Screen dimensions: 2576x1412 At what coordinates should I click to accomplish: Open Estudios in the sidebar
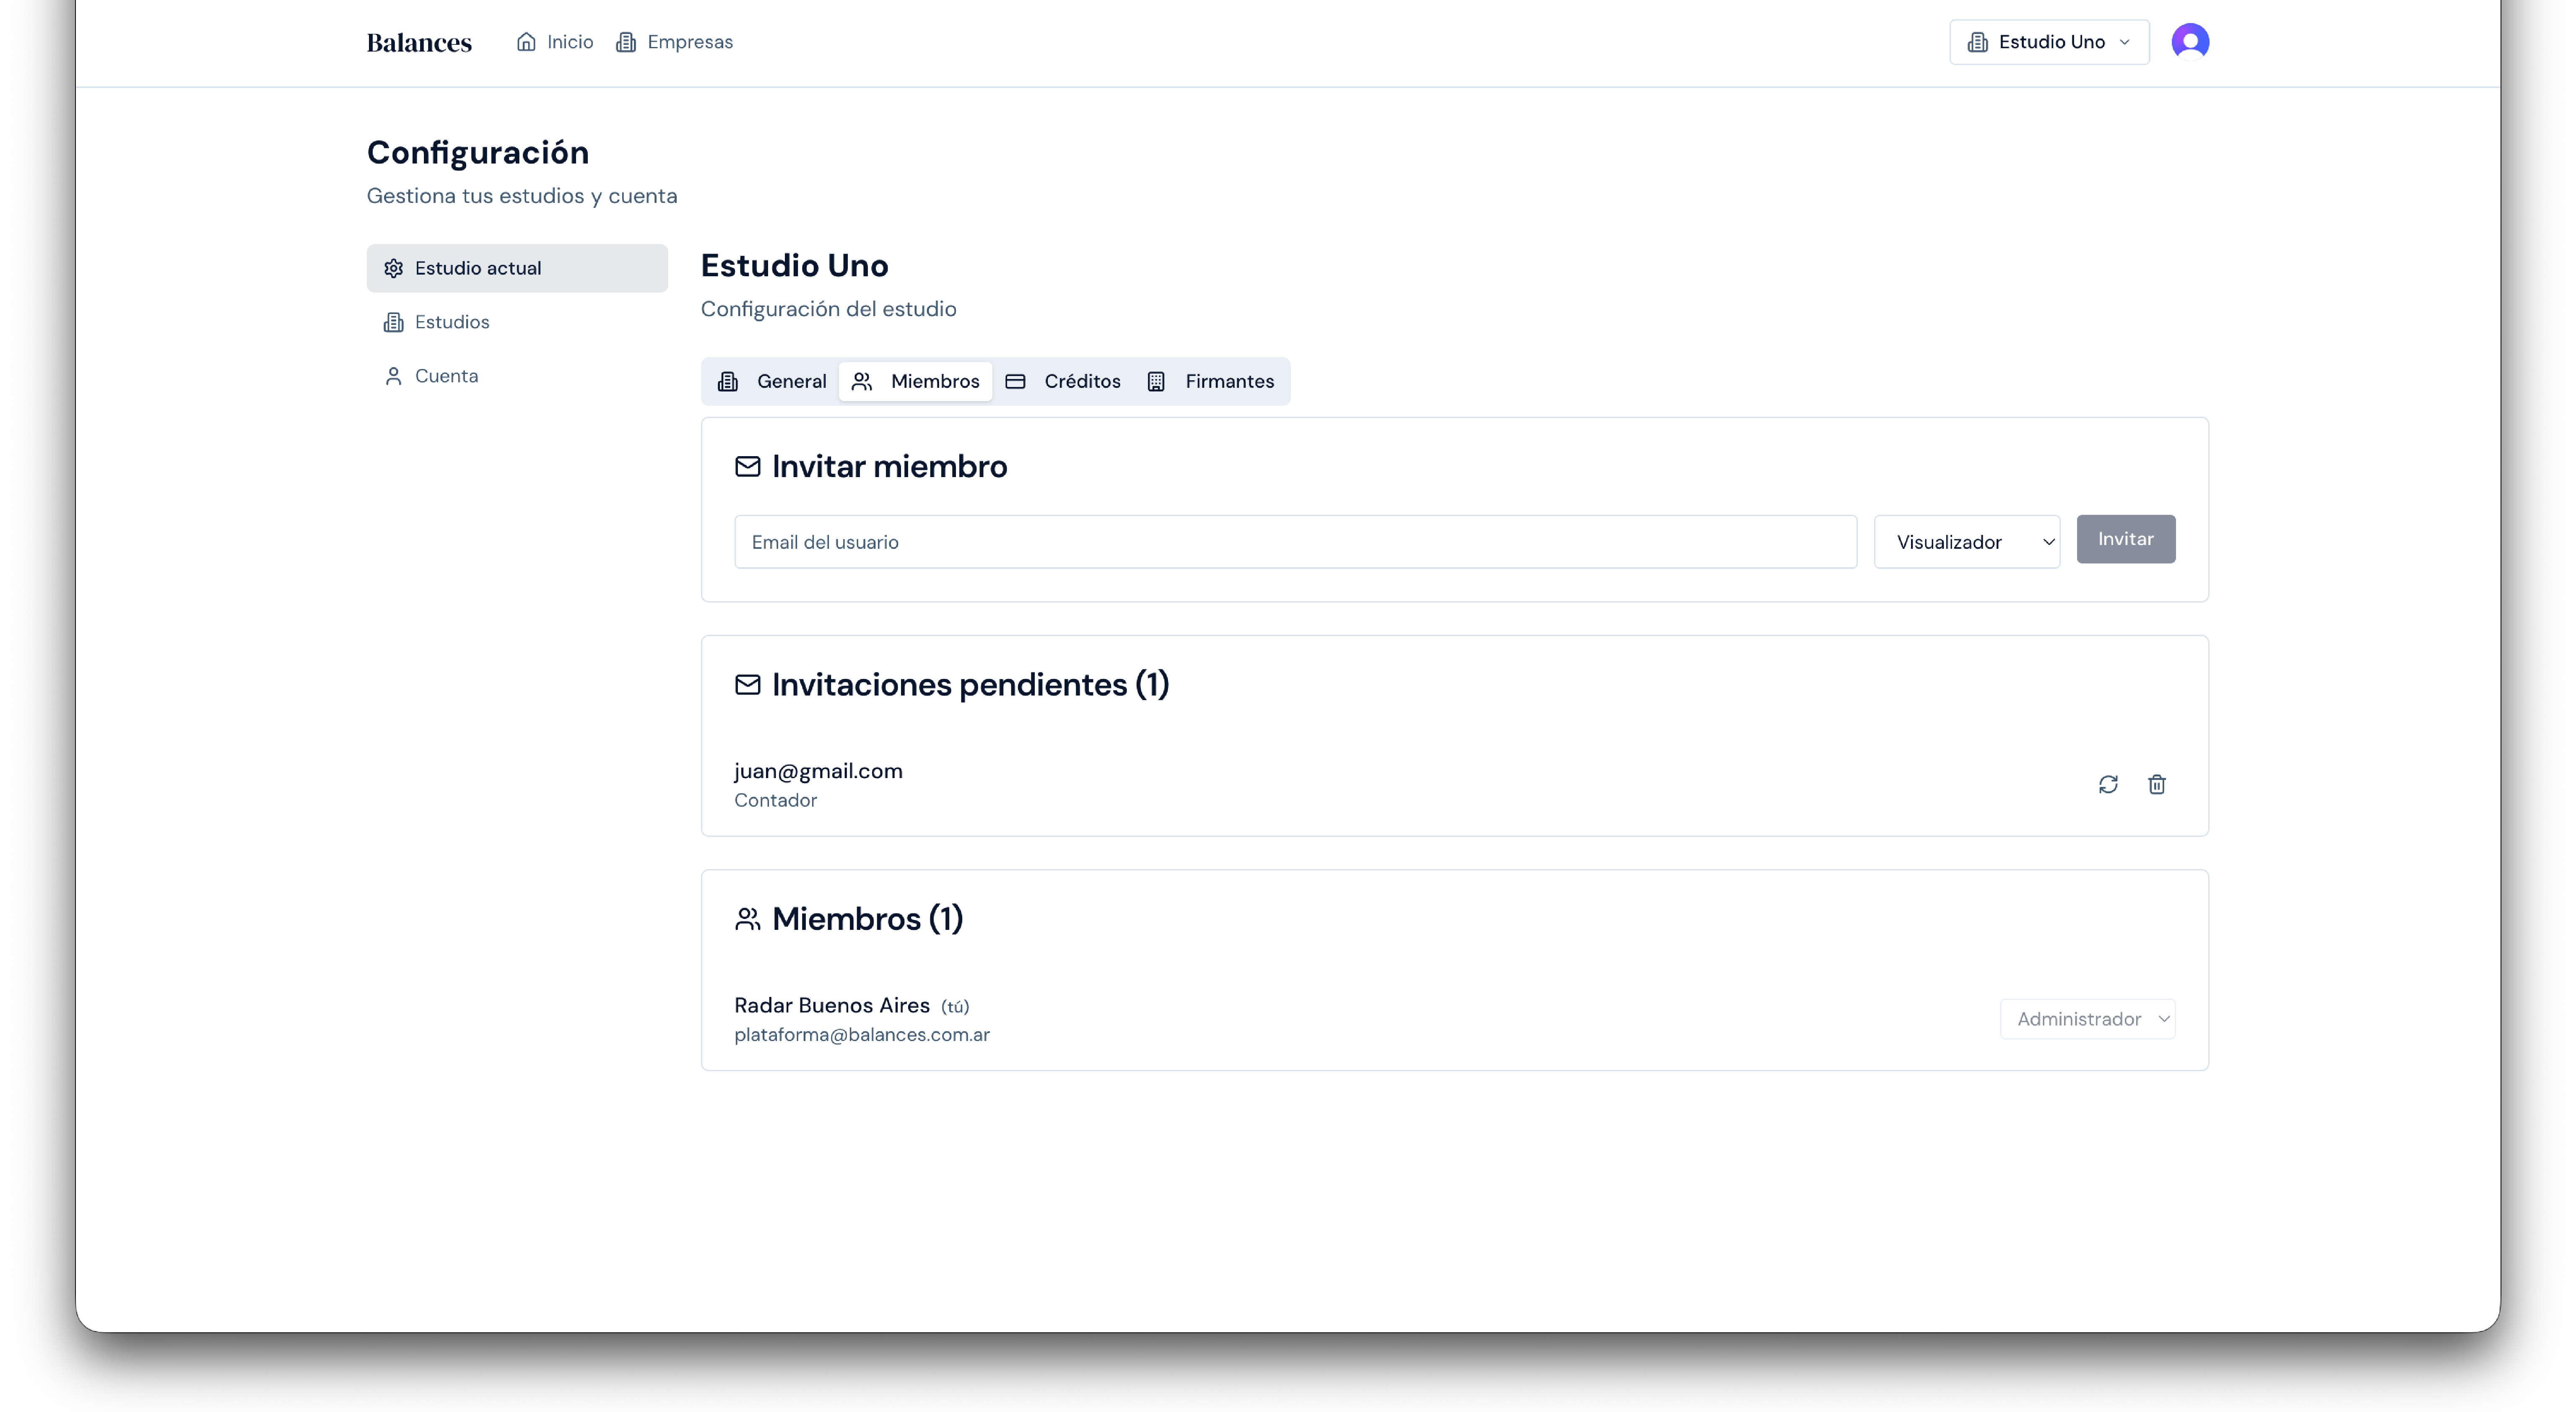click(x=452, y=322)
